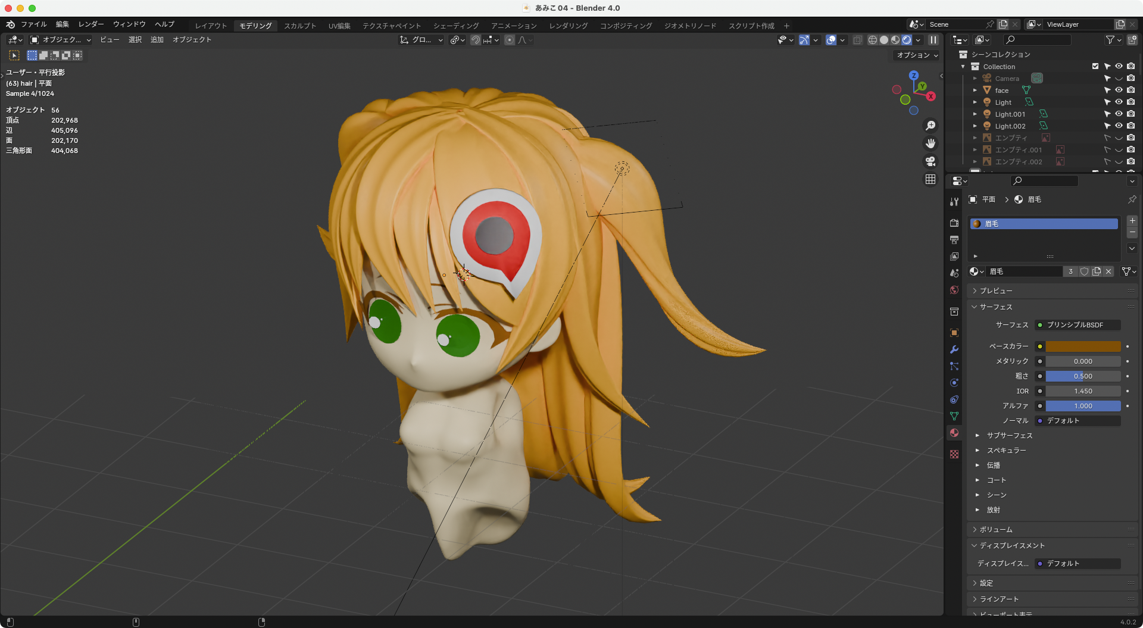Open surface shader プリンシプルBSDF selector
Image resolution: width=1143 pixels, height=628 pixels.
click(1078, 325)
